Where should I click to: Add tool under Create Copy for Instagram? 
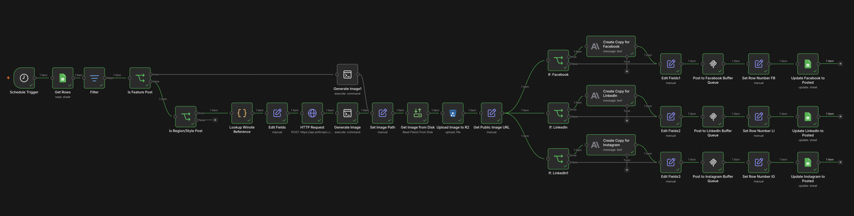point(627,170)
